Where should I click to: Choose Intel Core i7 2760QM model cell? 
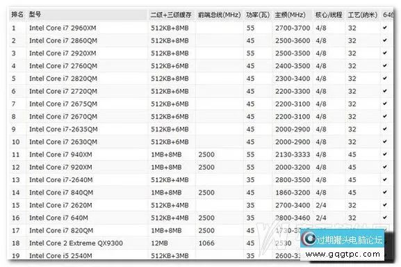coord(63,66)
